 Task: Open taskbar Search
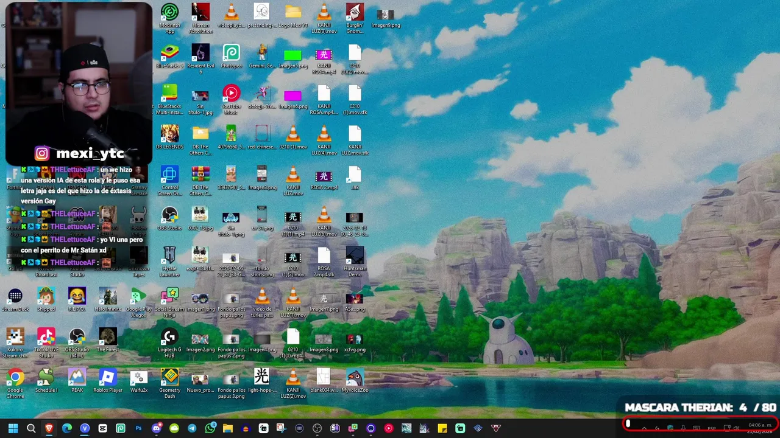(x=31, y=428)
